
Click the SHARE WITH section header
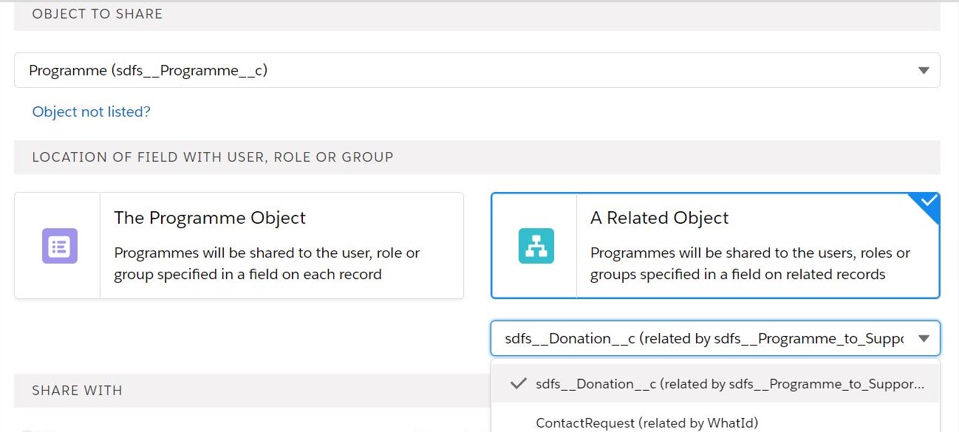tap(75, 391)
